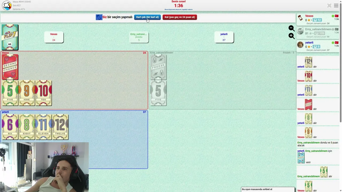Click Vesoo's hourglass avatar in the player panel

(x=300, y=18)
